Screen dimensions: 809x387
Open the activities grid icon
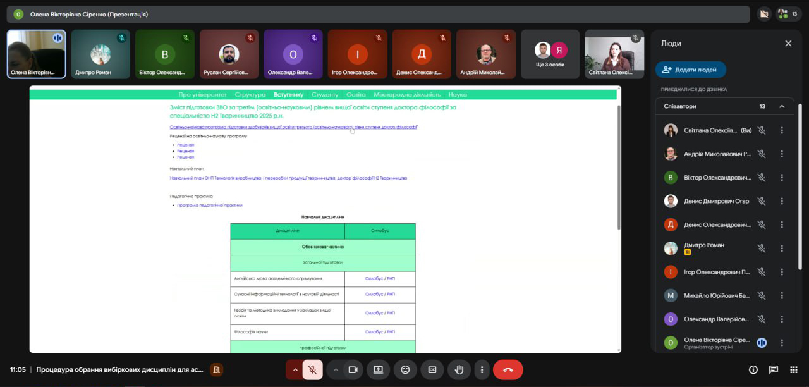pos(793,369)
